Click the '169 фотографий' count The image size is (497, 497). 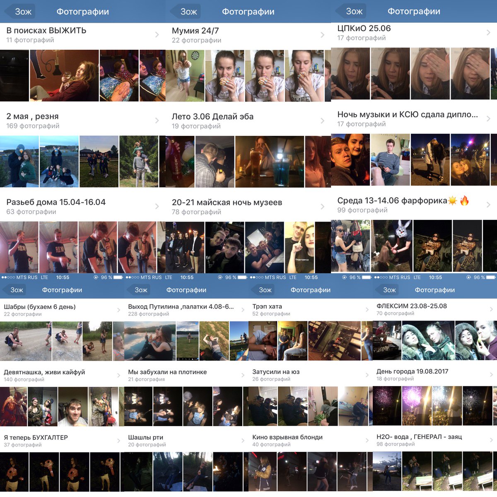coord(33,126)
